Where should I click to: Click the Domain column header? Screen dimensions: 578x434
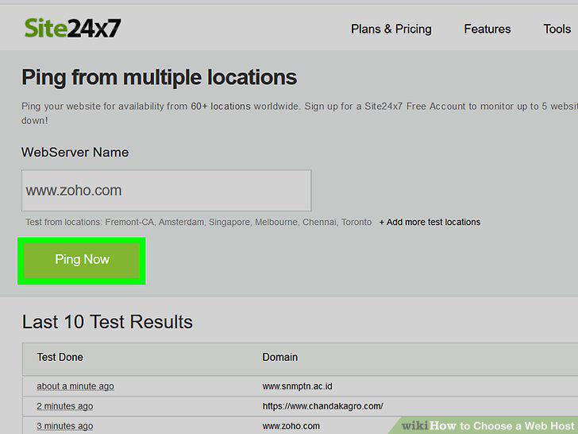click(x=279, y=357)
